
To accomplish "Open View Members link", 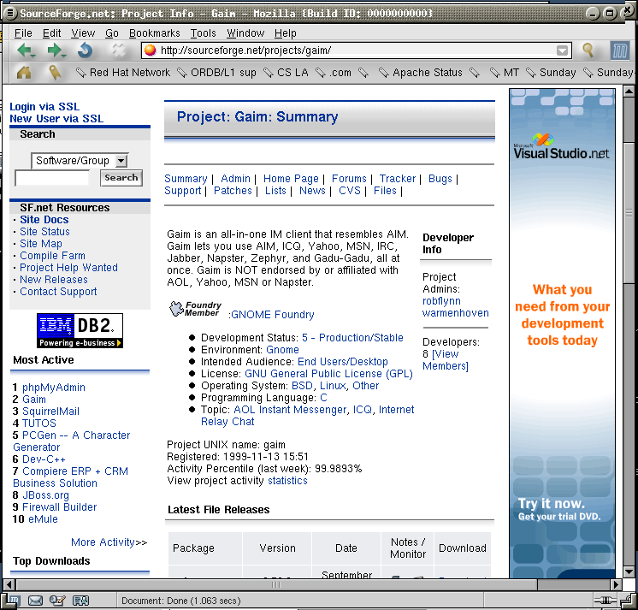I will tap(446, 360).
